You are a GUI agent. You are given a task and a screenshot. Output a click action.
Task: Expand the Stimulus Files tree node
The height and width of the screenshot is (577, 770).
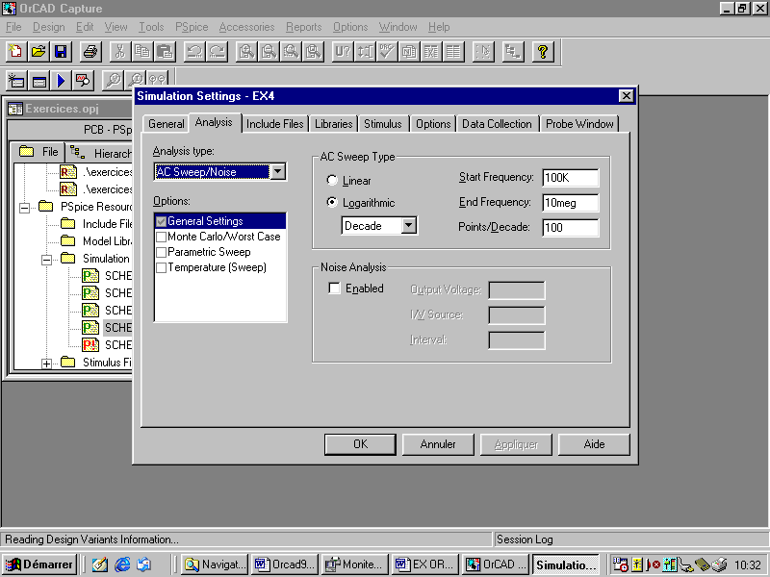tap(46, 364)
